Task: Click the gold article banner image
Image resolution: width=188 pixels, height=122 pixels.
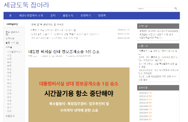Action: (79, 94)
